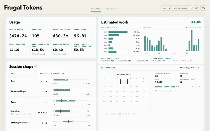Click the Highest spend this day heading
This screenshot has height=131, width=210.
[167, 87]
